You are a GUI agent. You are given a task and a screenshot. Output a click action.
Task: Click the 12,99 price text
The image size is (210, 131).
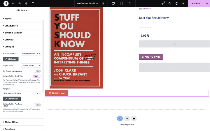[x=144, y=36]
